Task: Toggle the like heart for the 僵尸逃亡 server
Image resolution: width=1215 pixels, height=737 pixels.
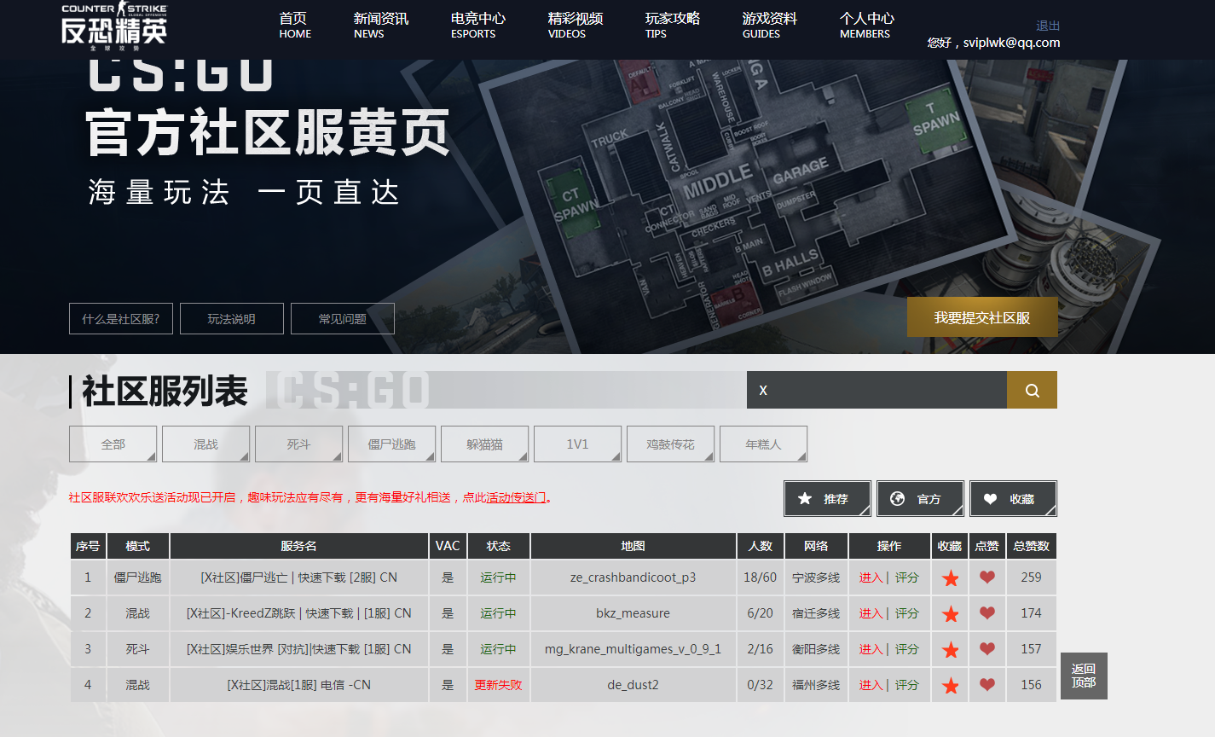Action: click(986, 577)
